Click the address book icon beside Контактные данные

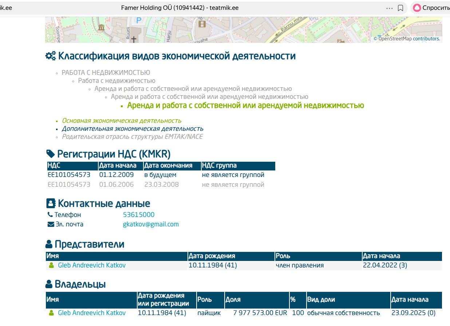(x=51, y=203)
